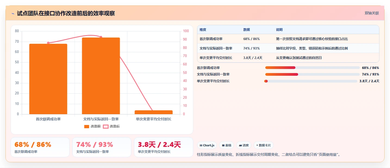Viewport: 390px width, 168px height.
Task: Select the 表格 tag
Action: coord(226,145)
